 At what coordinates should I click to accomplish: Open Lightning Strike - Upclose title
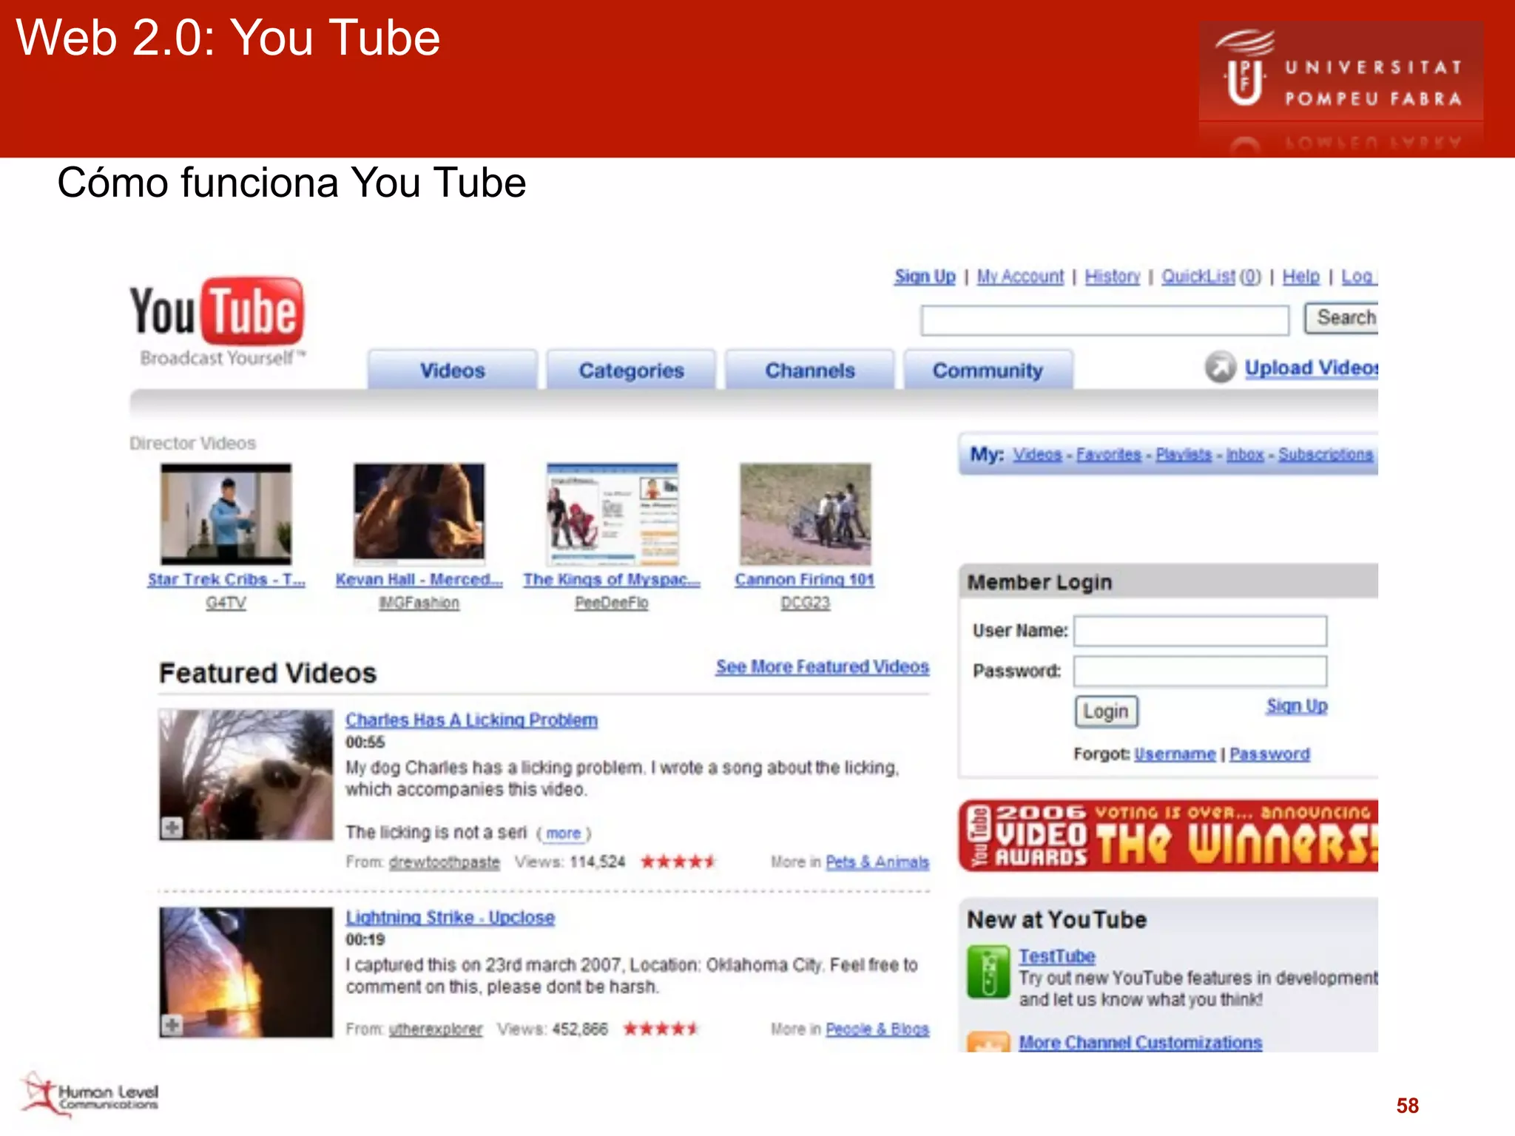coord(451,917)
